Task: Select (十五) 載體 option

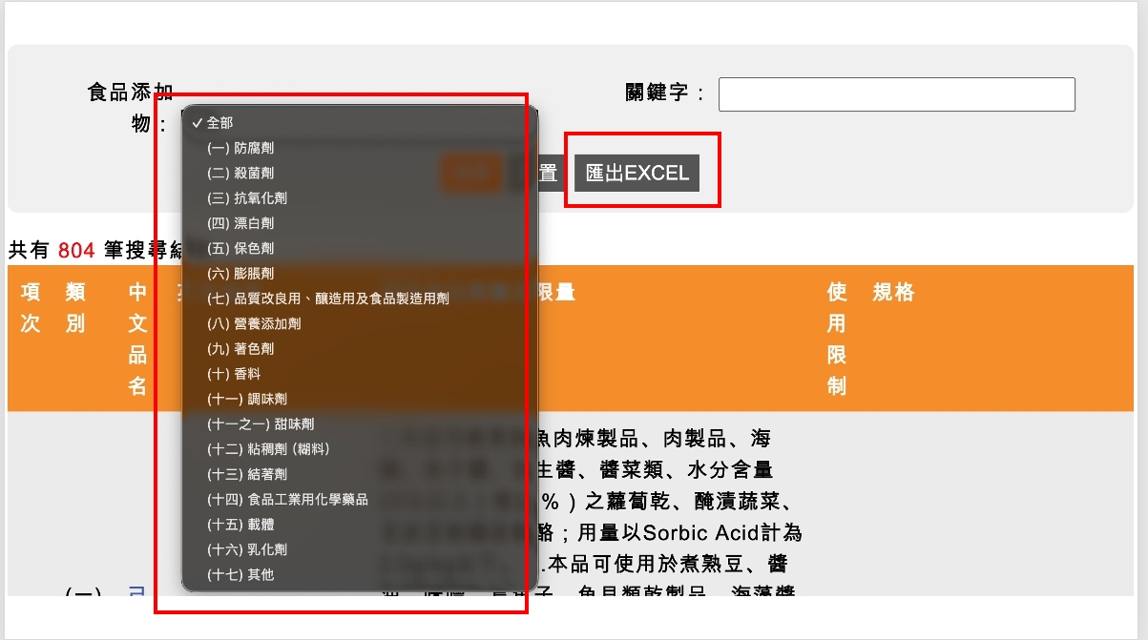Action: (240, 525)
